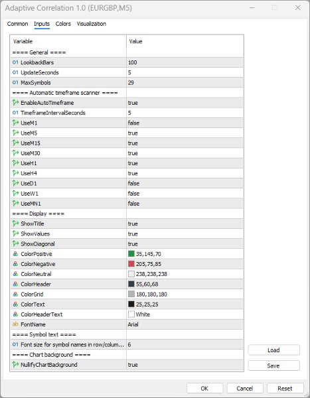
Task: Click the integer icon beside LookbackBars
Action: tap(15, 62)
